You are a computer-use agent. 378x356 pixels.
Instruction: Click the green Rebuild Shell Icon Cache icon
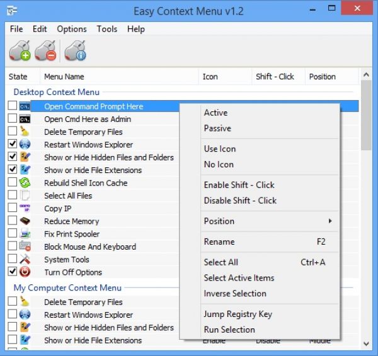click(x=25, y=182)
